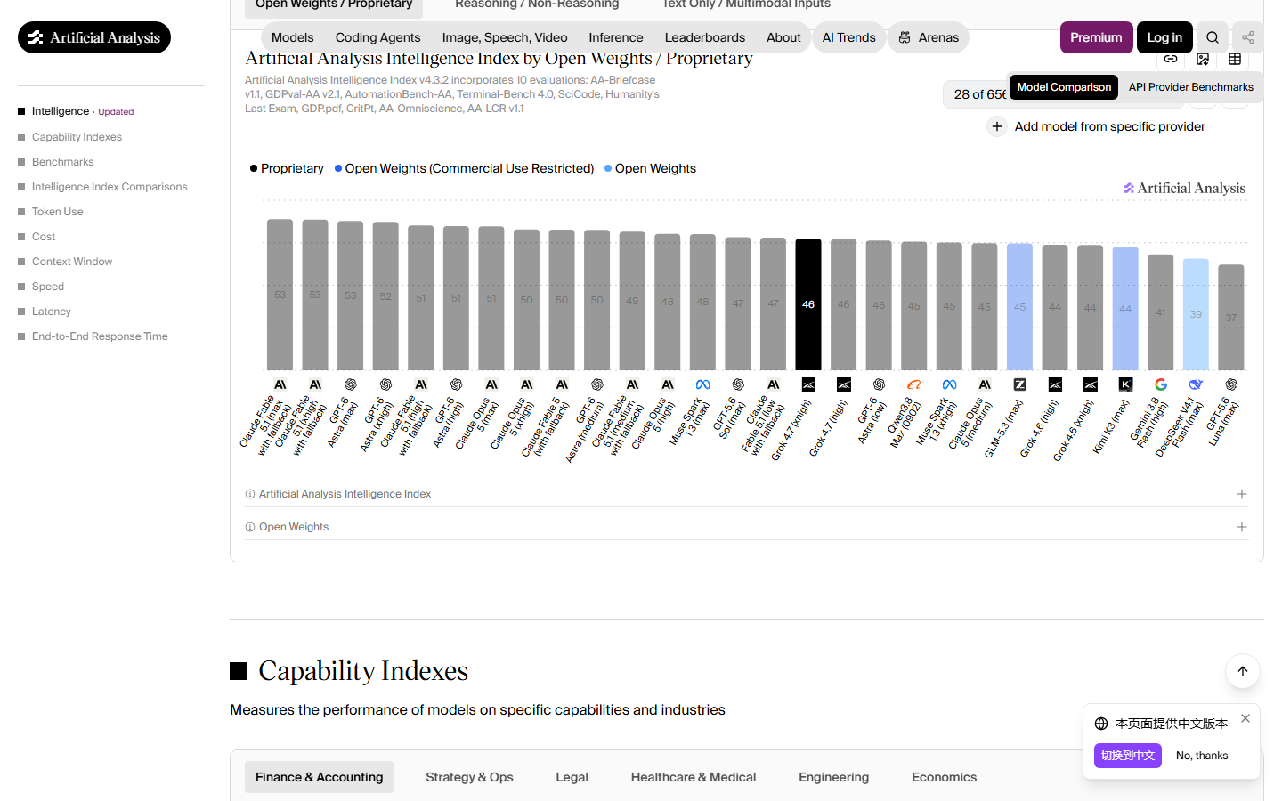Click the xAI logo under Grok 4.7 (xhigh)
This screenshot has width=1282, height=801.
pyautogui.click(x=808, y=384)
